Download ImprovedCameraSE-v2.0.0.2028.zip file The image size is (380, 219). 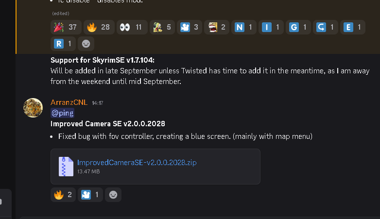coord(137,162)
